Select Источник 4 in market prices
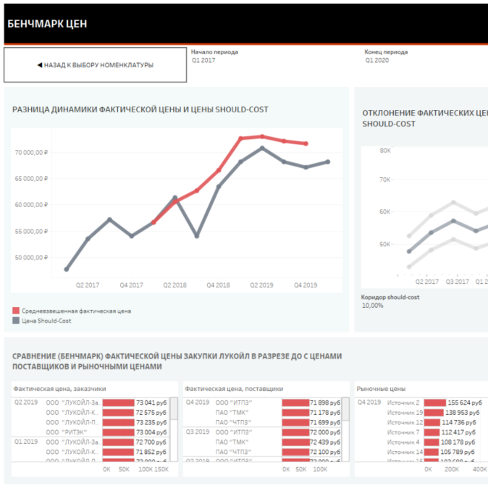This screenshot has height=488, width=488. click(403, 442)
